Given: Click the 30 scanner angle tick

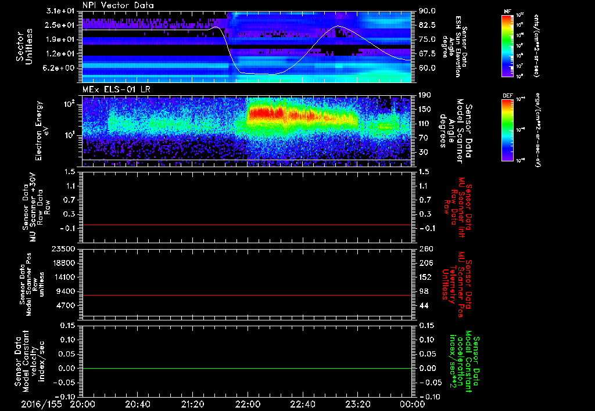Looking at the screenshot, I should 423,152.
